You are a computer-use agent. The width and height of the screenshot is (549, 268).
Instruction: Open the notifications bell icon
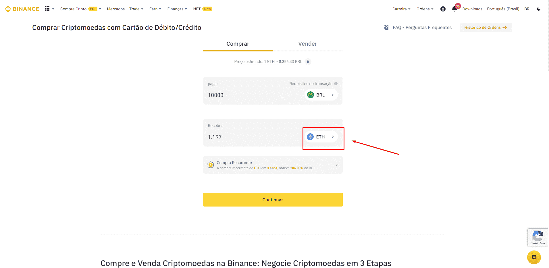tap(454, 9)
